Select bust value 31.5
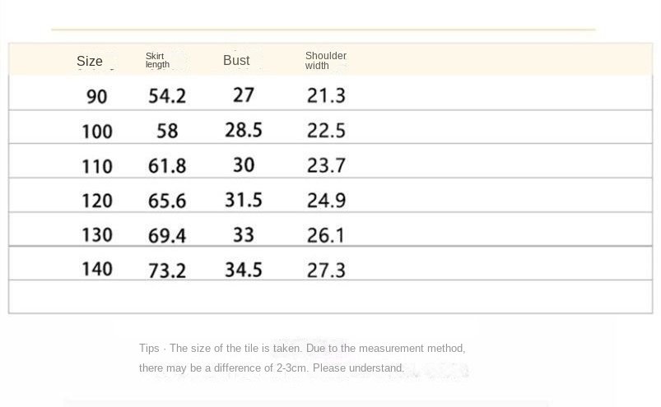The image size is (661, 407). pyautogui.click(x=244, y=200)
